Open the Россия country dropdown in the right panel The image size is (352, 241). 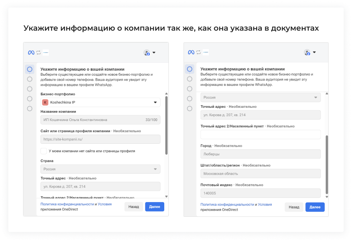click(260, 97)
